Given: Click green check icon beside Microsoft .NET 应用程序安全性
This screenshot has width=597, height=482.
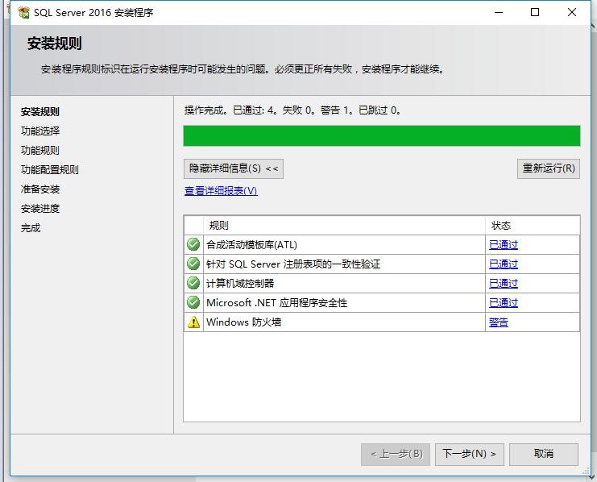Looking at the screenshot, I should tap(193, 302).
